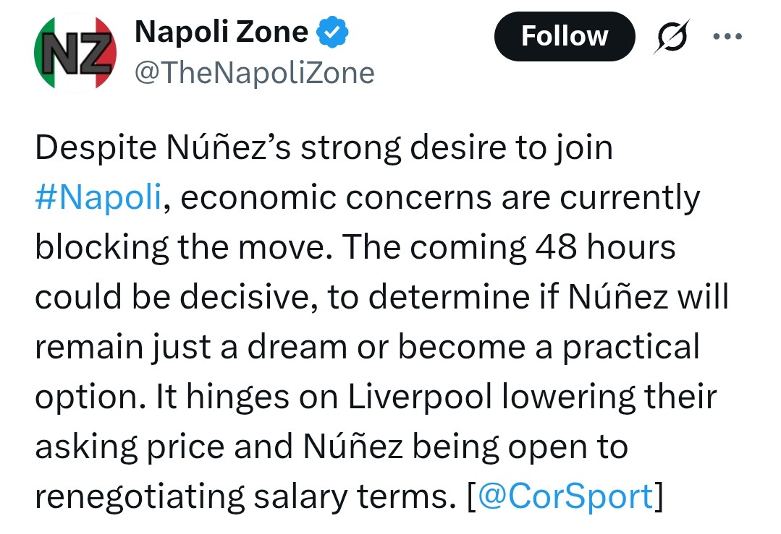Screen dimensions: 781x534
Task: Click the phrase 'economic concerns'
Action: tap(311, 198)
